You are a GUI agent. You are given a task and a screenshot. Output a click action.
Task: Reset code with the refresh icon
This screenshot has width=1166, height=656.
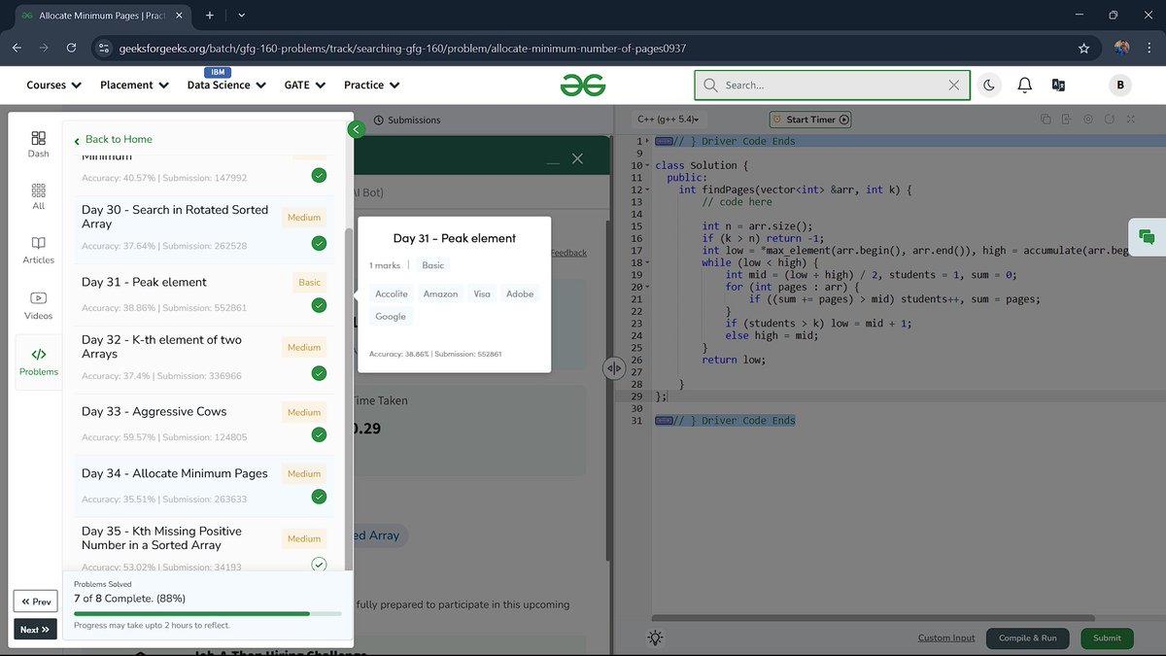pyautogui.click(x=1109, y=120)
